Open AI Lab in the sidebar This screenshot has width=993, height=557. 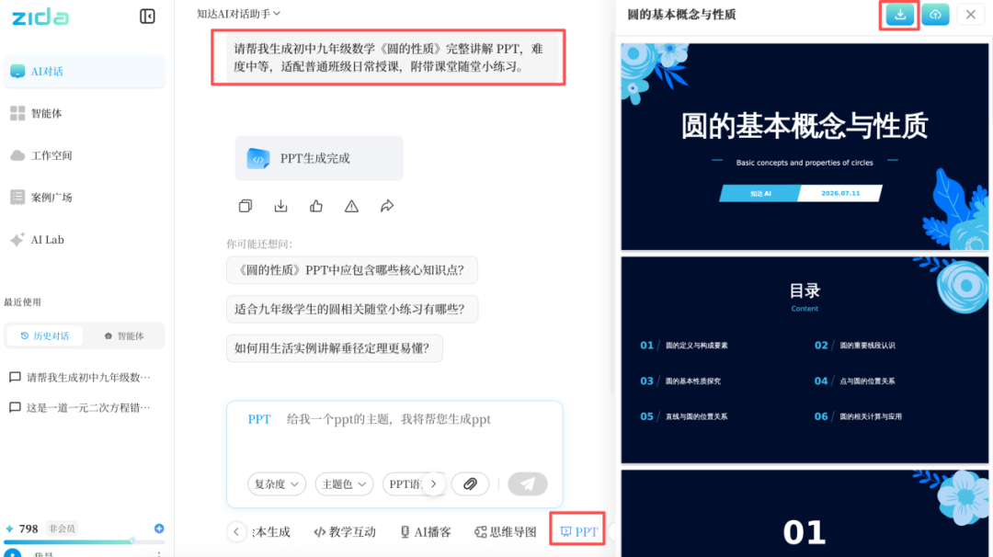(85, 239)
